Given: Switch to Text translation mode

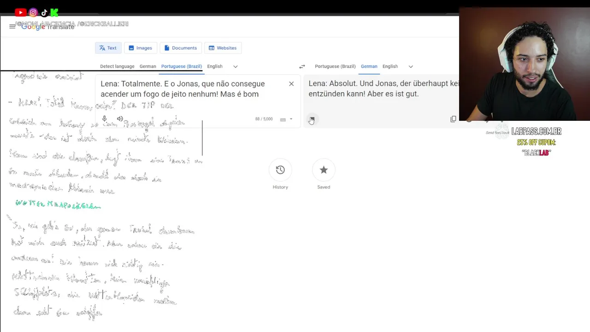Looking at the screenshot, I should [x=108, y=48].
